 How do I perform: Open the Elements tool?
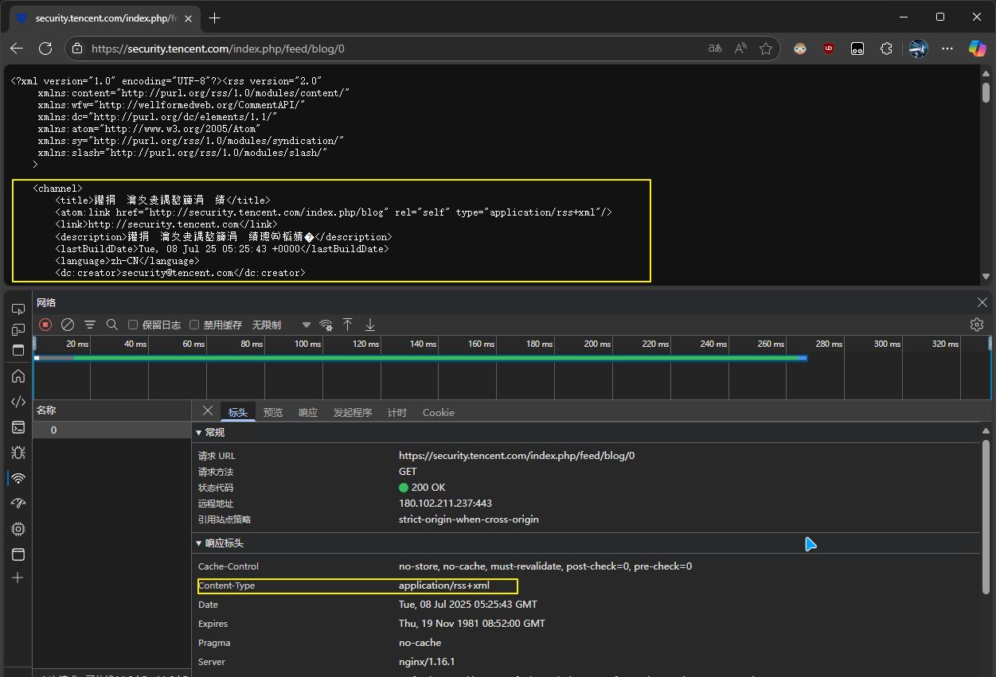point(18,402)
